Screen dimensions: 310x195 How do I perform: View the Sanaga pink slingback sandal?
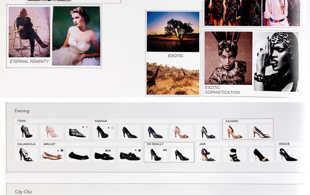[x=181, y=132]
